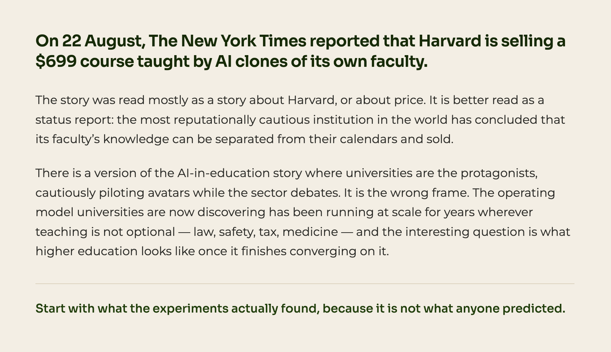Click "The New York Times" in the headline
Image resolution: width=611 pixels, height=352 pixels.
[x=228, y=41]
